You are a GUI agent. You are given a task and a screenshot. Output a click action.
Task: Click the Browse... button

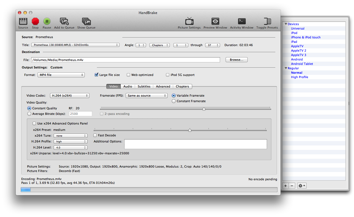pos(237,60)
